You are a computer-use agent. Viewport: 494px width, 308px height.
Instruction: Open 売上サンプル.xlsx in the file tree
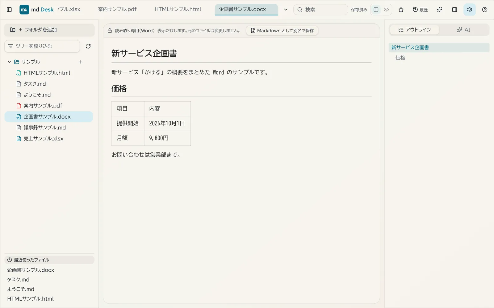(x=49, y=139)
